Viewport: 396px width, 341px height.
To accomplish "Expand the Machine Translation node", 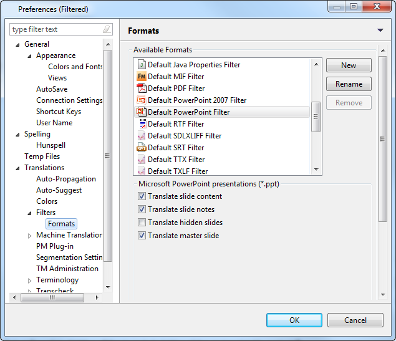I will pyautogui.click(x=29, y=236).
